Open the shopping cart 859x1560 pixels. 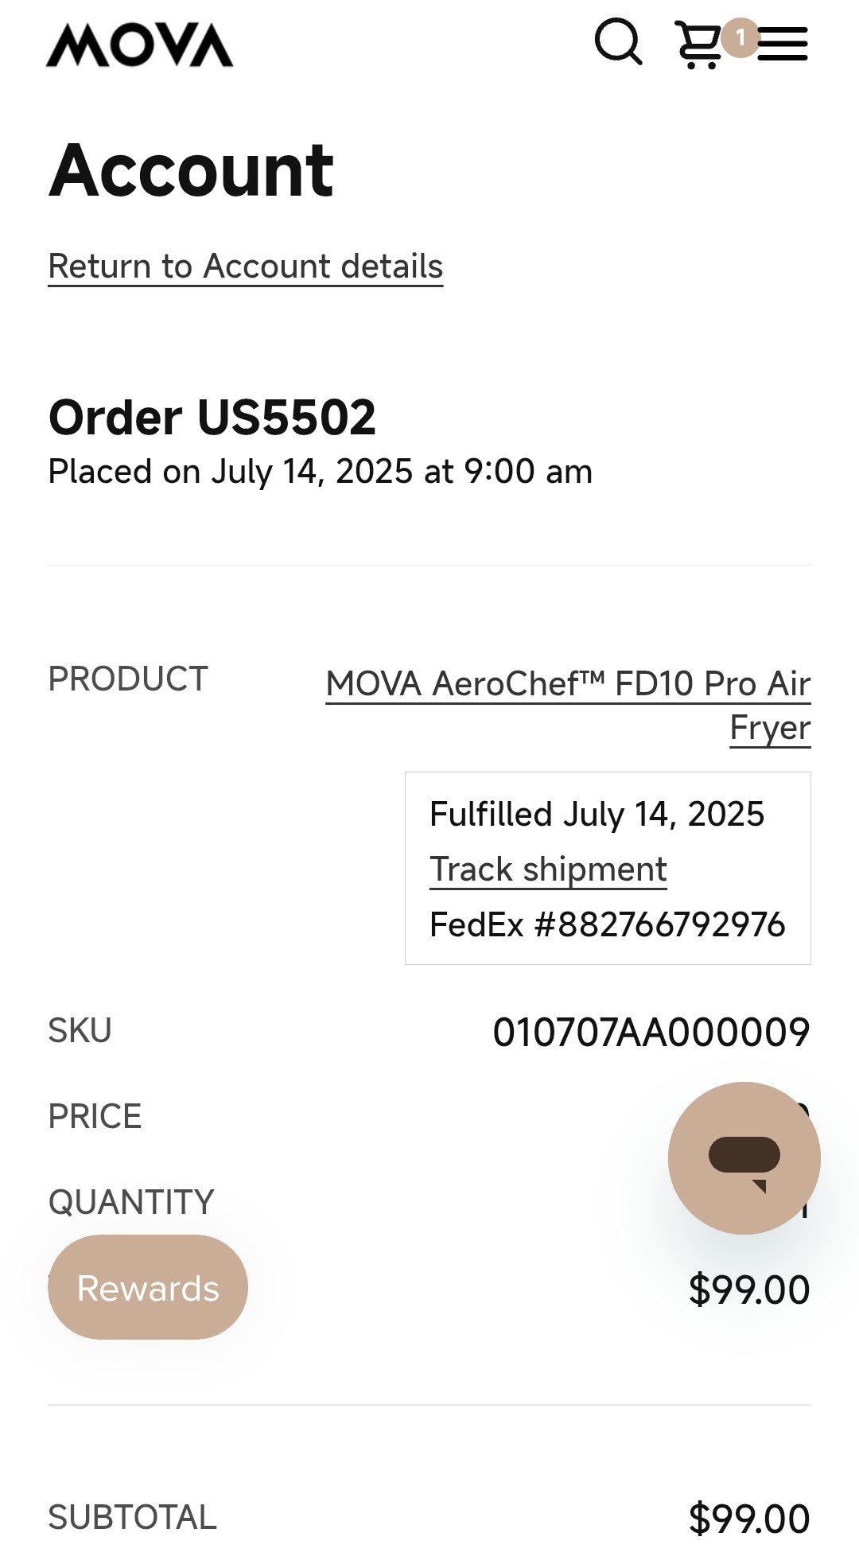[x=698, y=46]
